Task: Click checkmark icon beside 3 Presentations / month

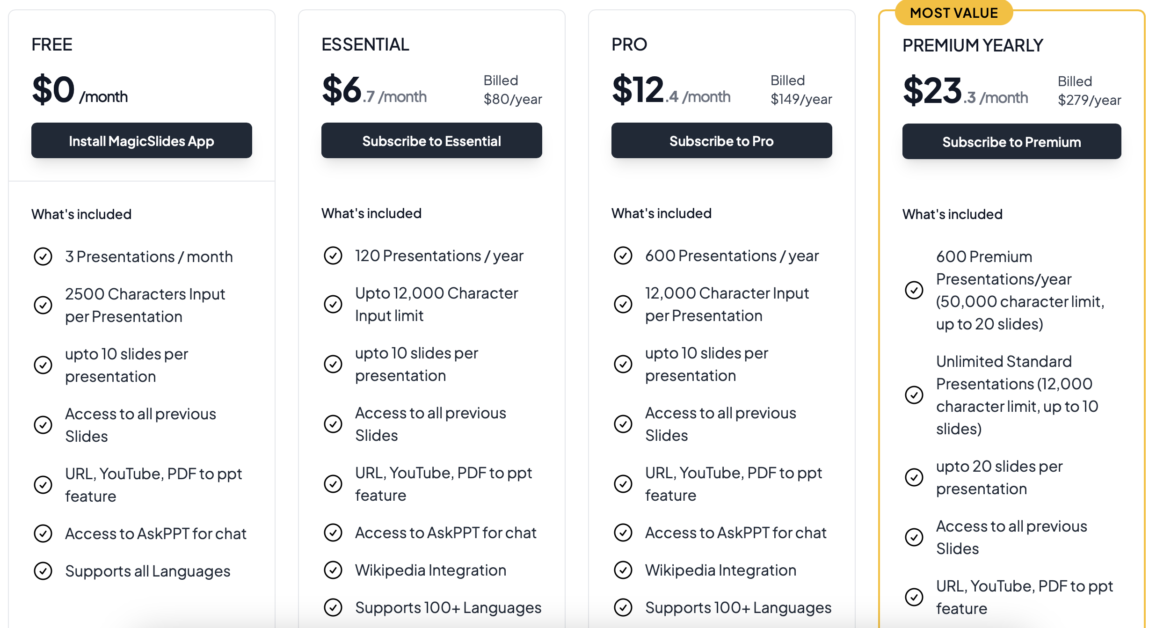Action: pyautogui.click(x=43, y=256)
